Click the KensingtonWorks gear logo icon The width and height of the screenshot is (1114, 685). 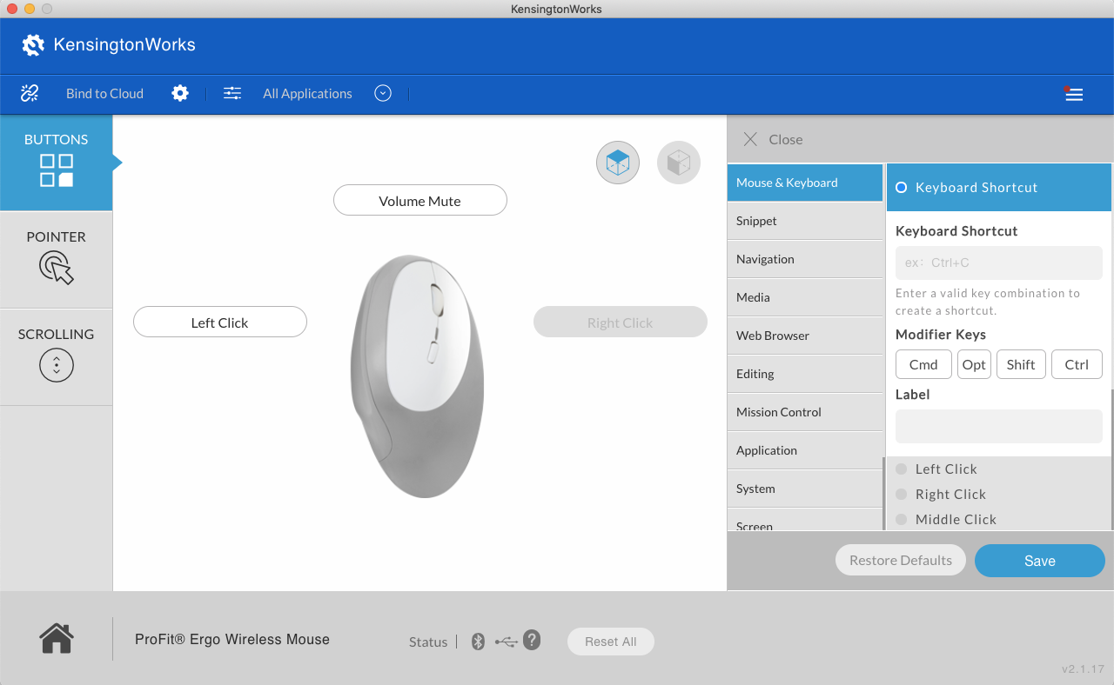click(x=33, y=45)
